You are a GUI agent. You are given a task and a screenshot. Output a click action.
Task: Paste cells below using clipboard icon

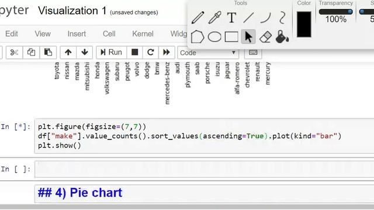pyautogui.click(x=48, y=52)
